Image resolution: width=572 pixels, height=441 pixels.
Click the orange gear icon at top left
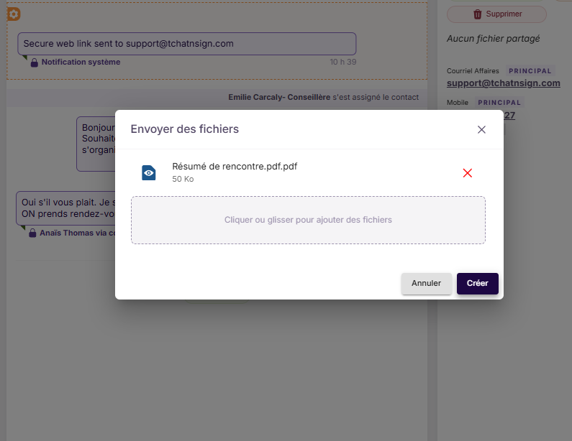click(x=14, y=14)
